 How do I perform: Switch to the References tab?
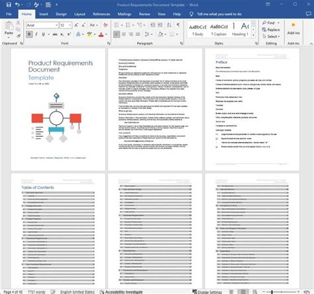pos(101,14)
